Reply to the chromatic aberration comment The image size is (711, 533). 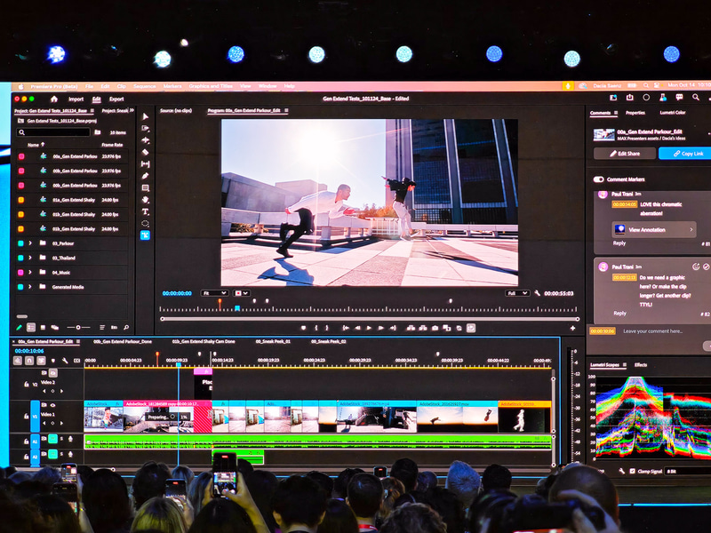[x=619, y=243]
